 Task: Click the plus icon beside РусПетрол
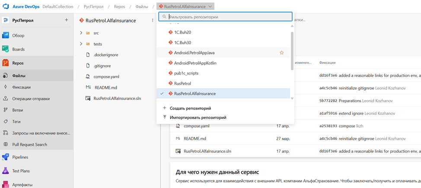(x=67, y=20)
